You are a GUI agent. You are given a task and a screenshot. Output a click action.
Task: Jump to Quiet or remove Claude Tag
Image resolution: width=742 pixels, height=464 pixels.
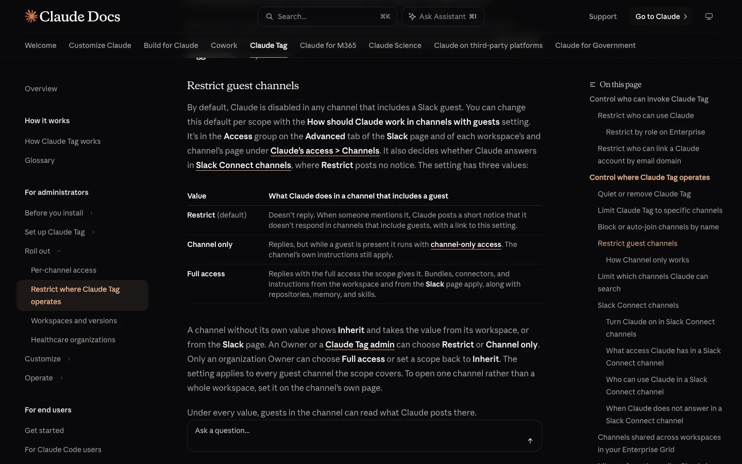click(x=644, y=194)
